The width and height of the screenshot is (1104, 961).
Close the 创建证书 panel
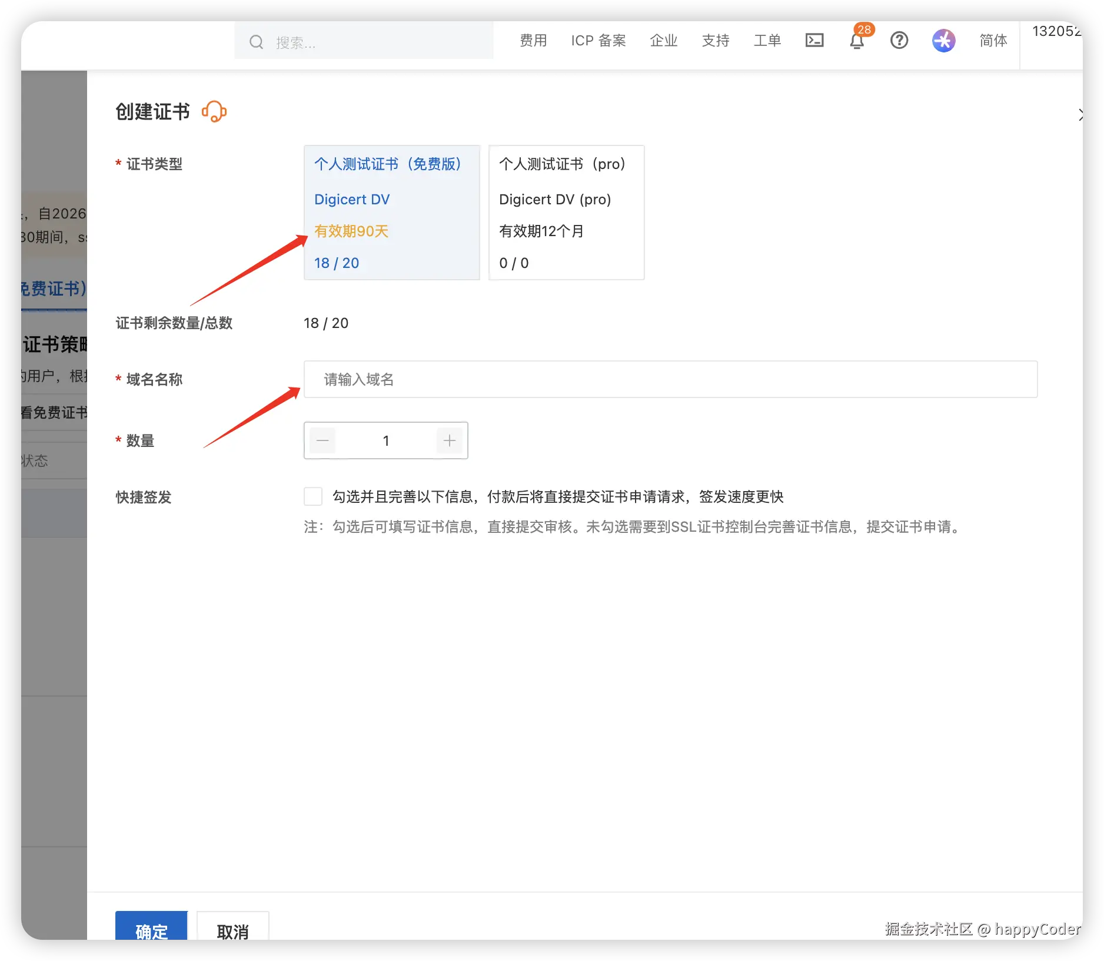click(x=1079, y=115)
